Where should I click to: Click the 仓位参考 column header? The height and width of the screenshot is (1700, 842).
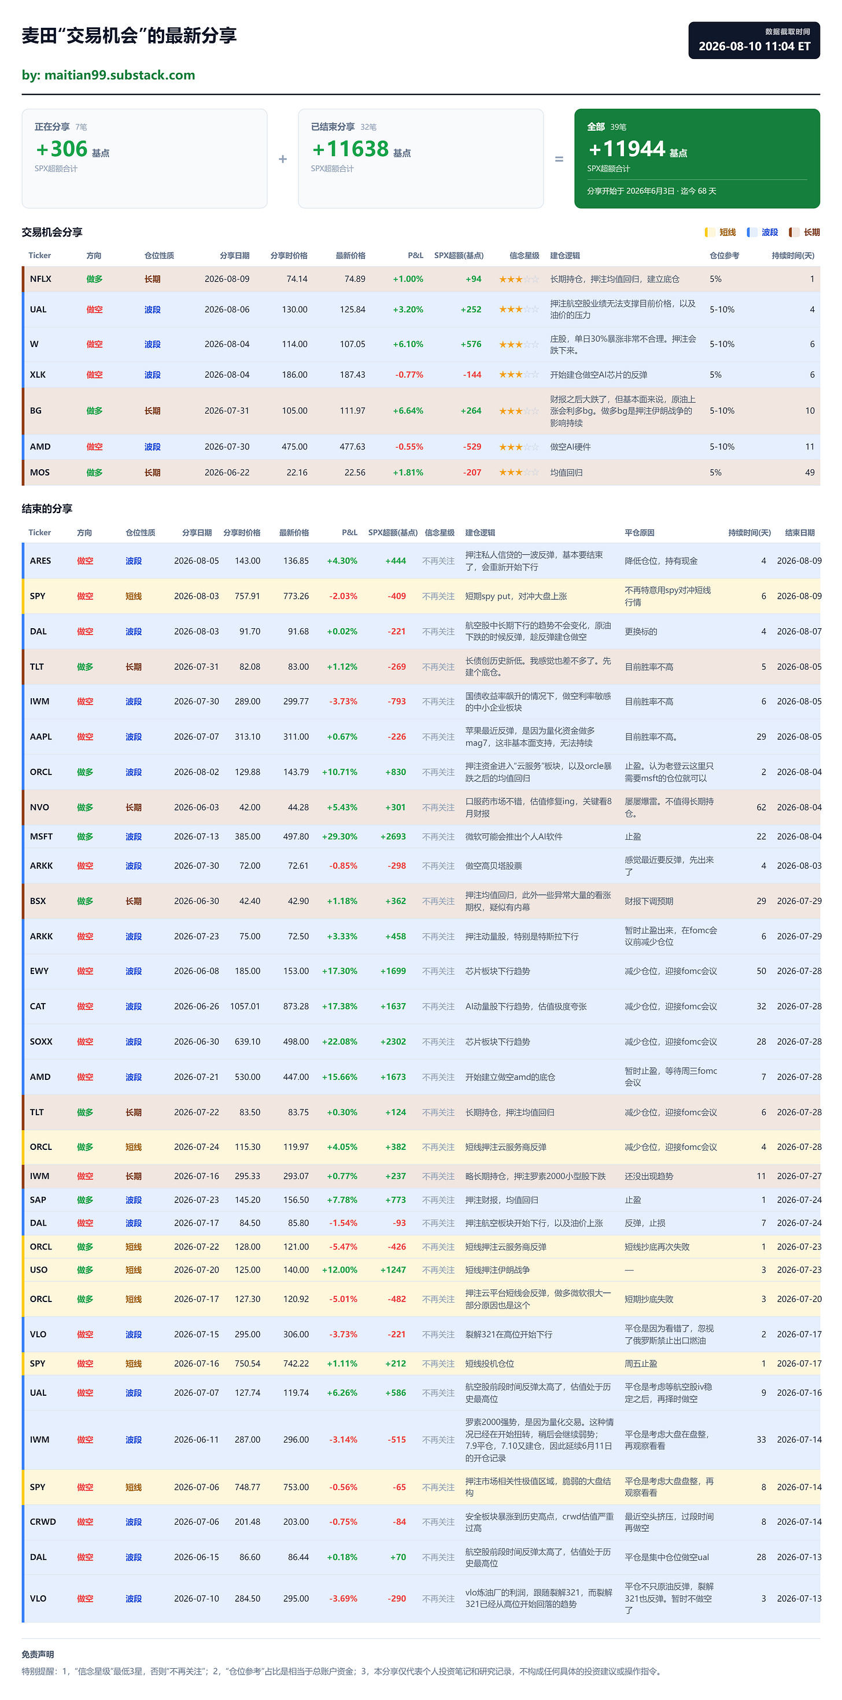[x=724, y=256]
